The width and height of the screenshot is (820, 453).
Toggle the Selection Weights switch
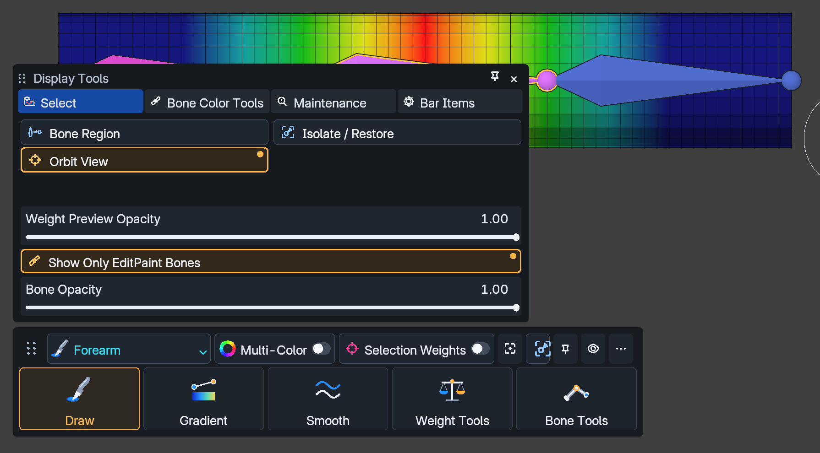point(481,349)
